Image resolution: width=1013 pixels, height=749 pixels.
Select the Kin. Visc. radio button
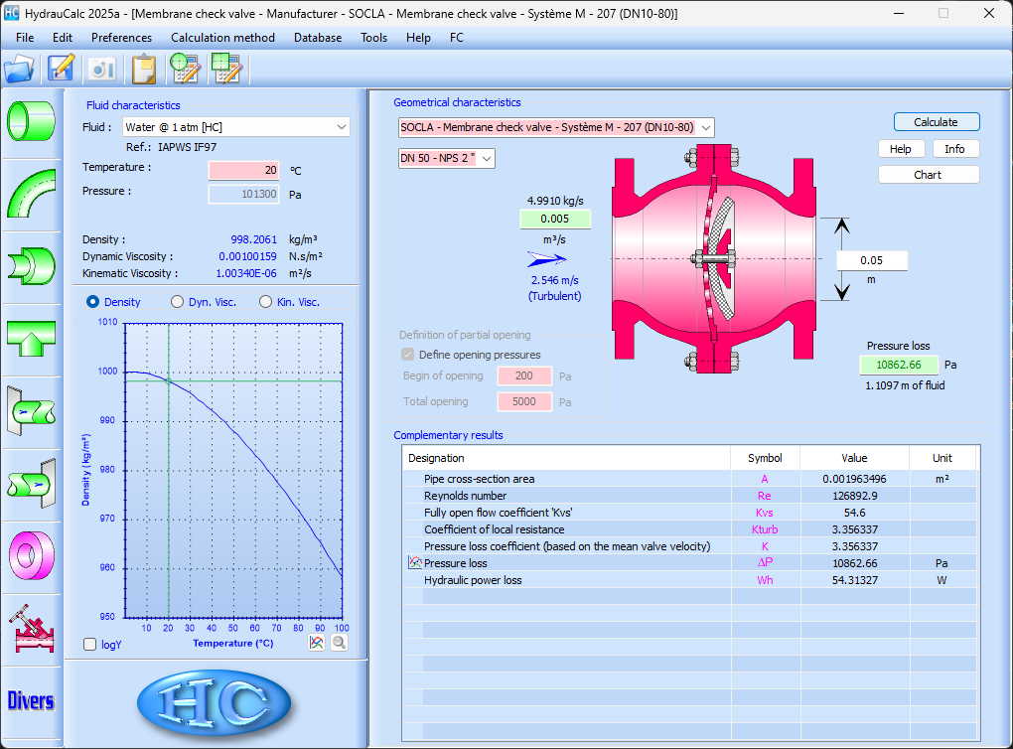[266, 302]
